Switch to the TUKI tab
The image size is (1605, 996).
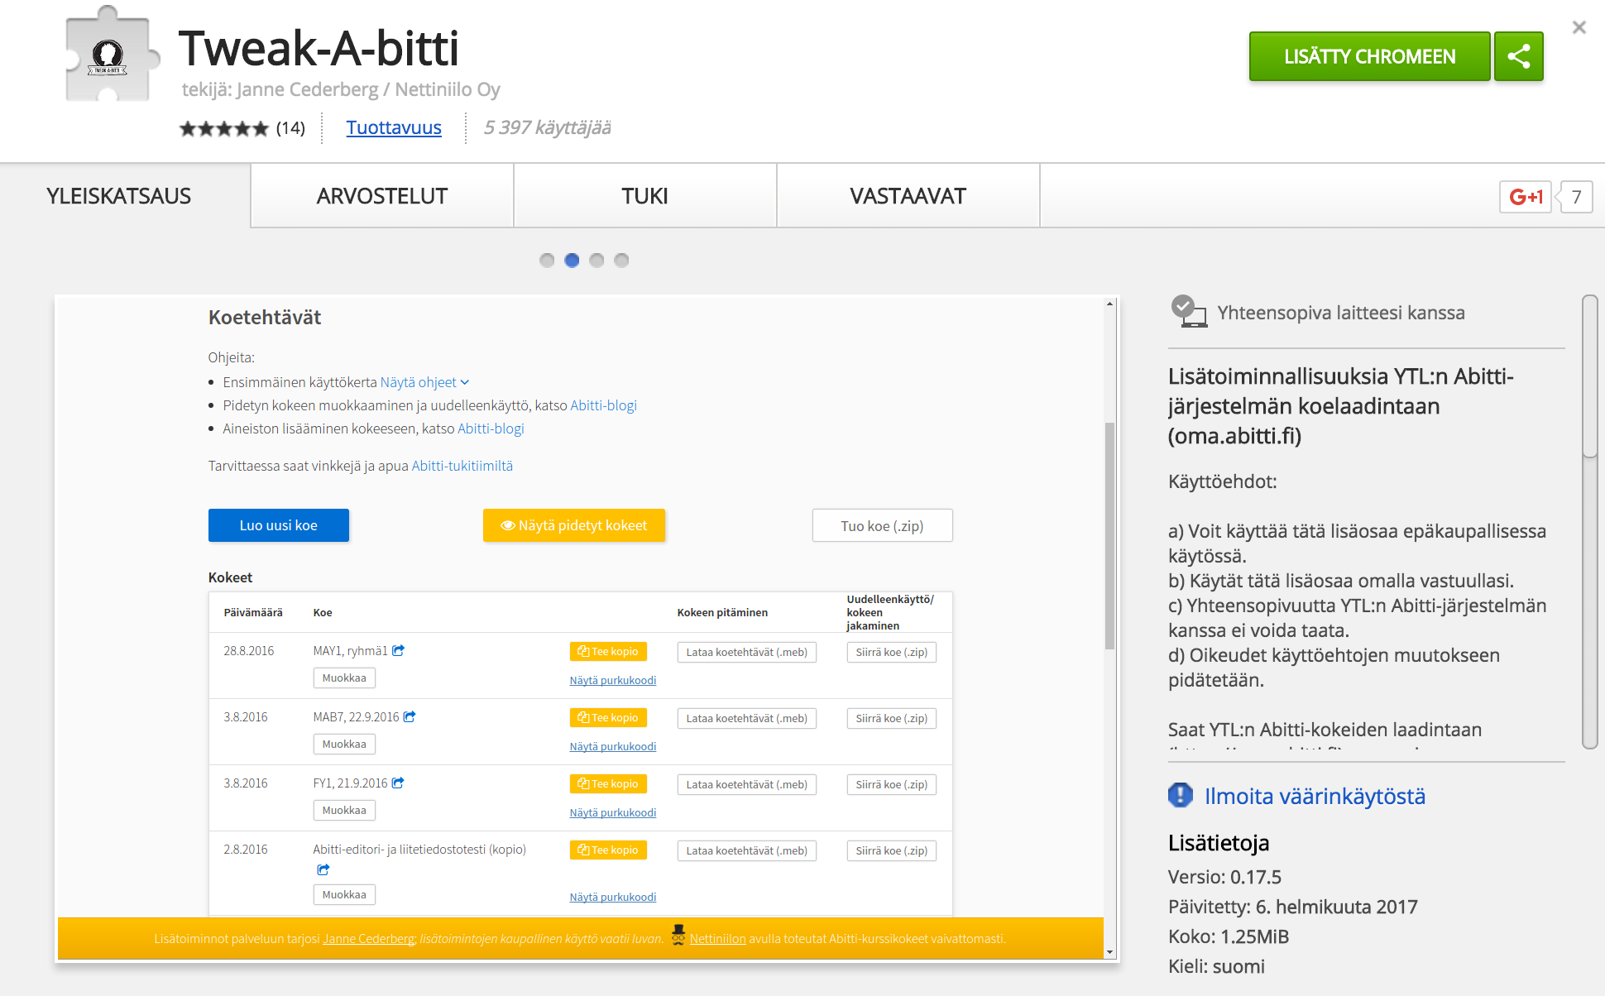644,196
